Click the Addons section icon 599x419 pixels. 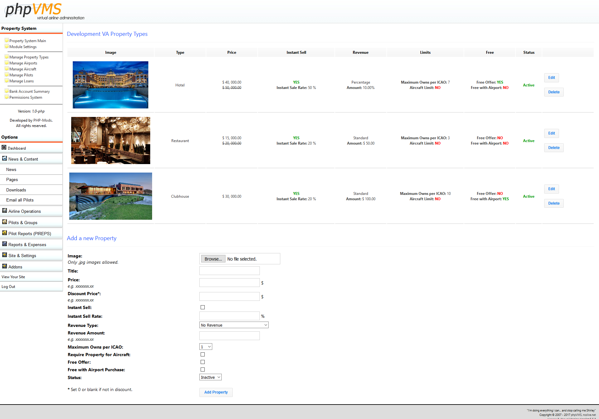pos(4,266)
